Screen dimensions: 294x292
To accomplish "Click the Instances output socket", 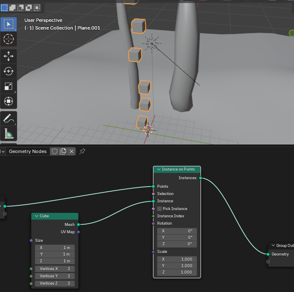I will click(x=201, y=178).
